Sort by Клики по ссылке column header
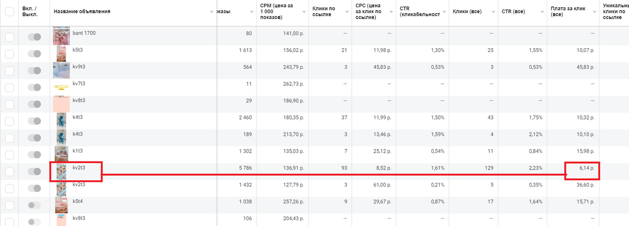Viewport: 629px width, 226px height. [323, 12]
